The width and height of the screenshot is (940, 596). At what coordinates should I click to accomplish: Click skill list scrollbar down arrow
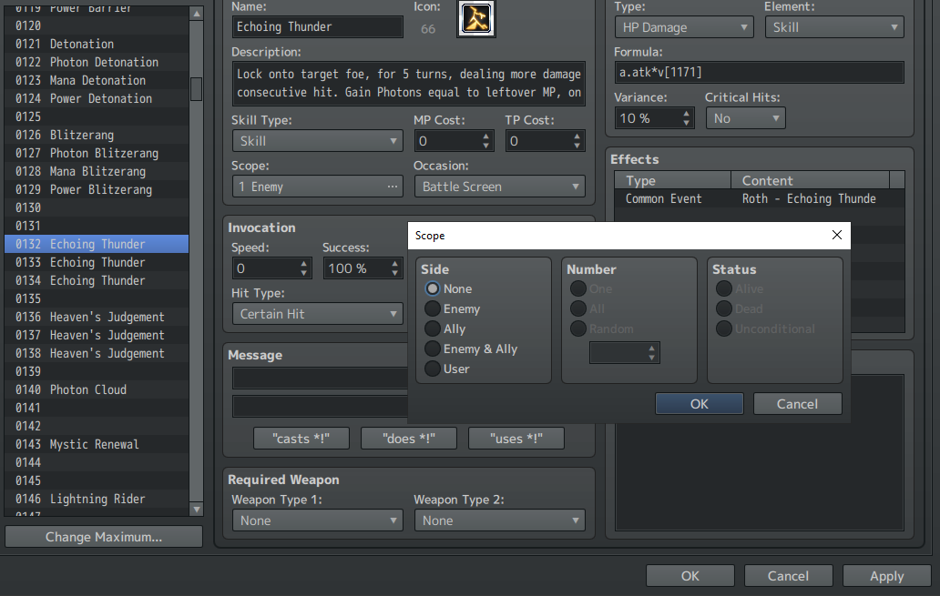[x=196, y=510]
